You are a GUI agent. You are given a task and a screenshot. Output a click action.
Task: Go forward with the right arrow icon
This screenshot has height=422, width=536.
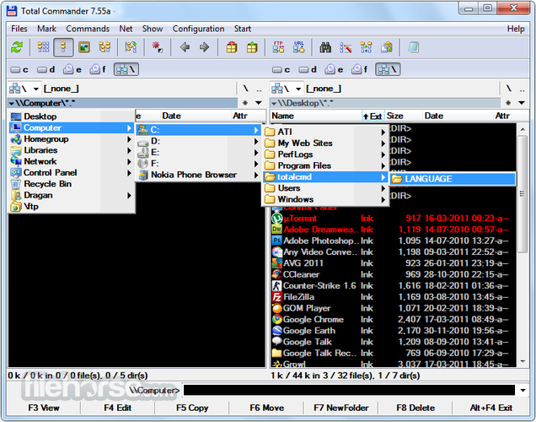205,47
